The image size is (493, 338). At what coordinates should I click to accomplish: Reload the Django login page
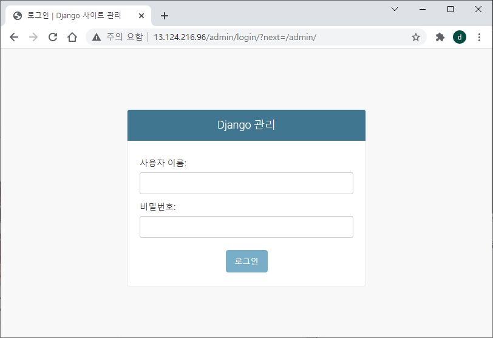53,37
